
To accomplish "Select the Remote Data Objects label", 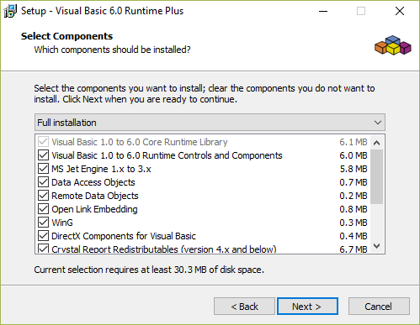I will point(95,196).
